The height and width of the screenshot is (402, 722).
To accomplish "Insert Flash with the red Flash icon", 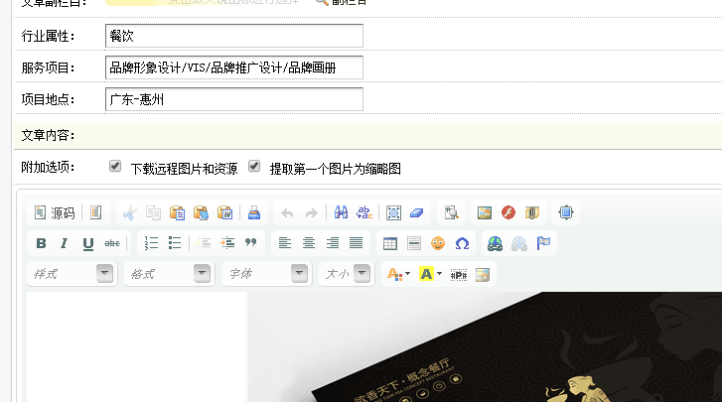I will [508, 213].
